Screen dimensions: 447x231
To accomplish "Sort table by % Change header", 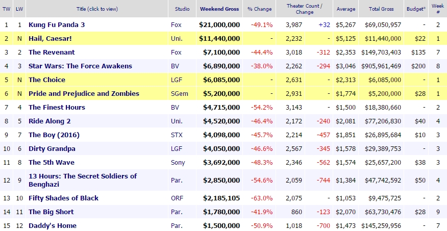I will [x=259, y=9].
